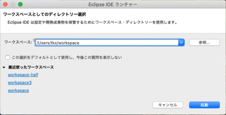Open the workspace-half recent link

(x=23, y=75)
